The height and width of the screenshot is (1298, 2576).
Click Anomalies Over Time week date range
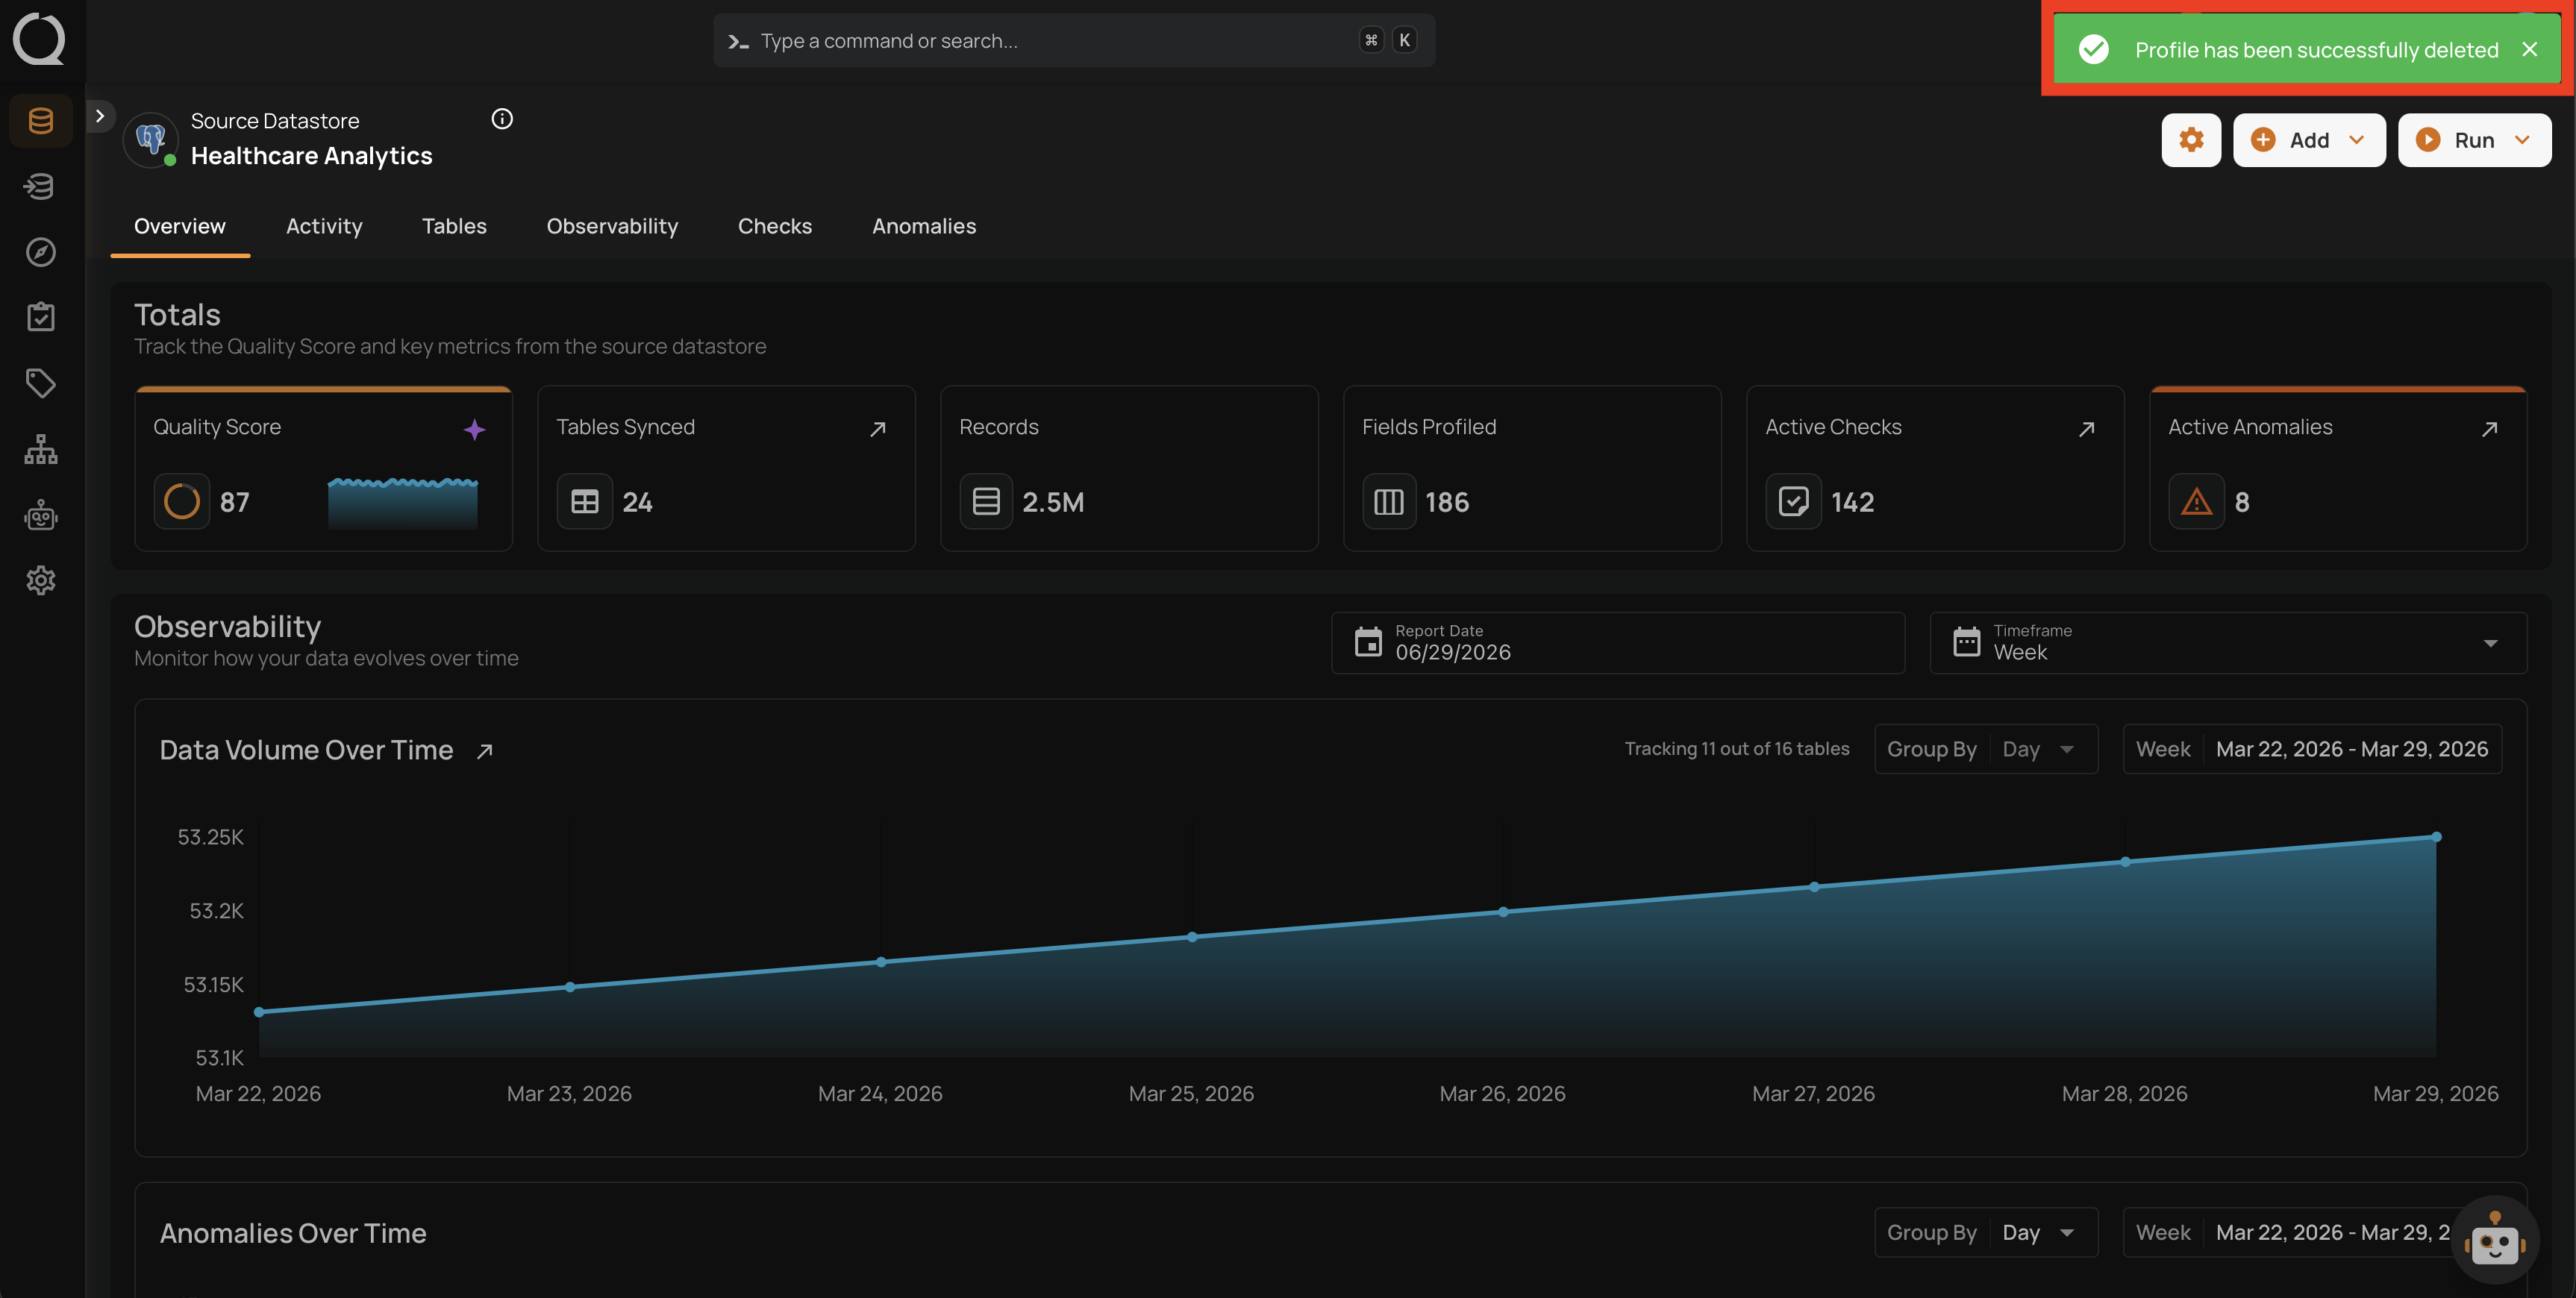pyautogui.click(x=2292, y=1232)
